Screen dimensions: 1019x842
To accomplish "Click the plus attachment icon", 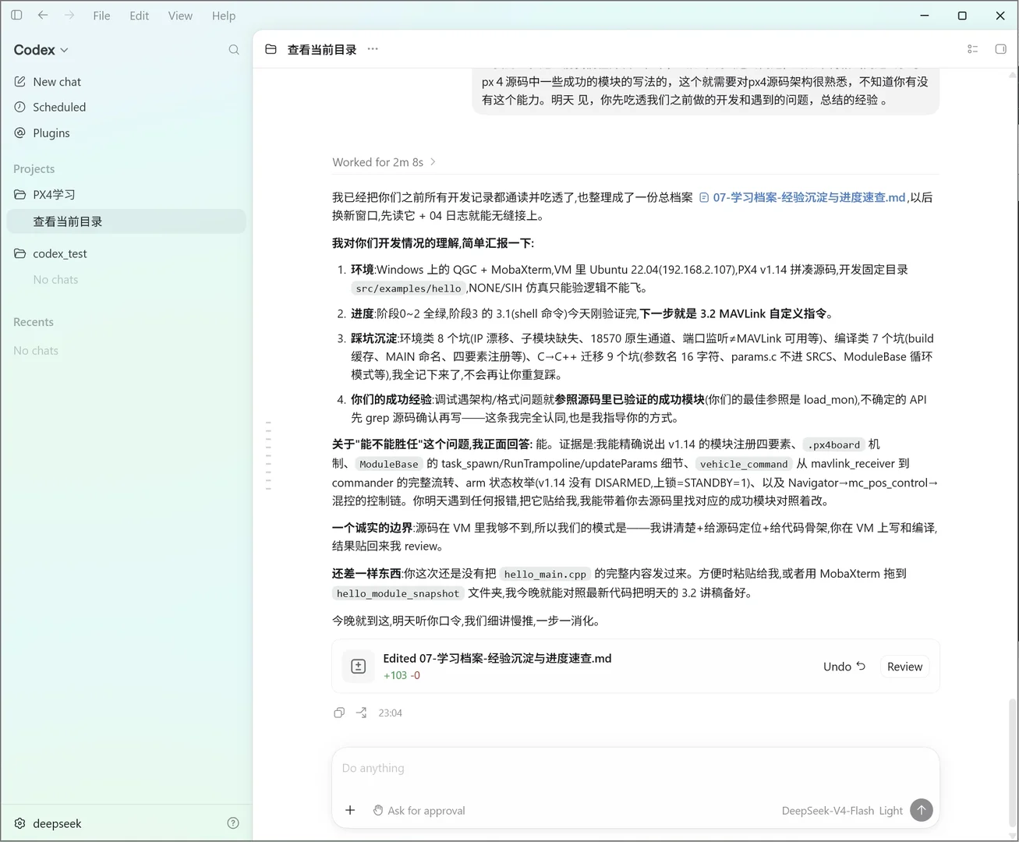I will point(350,811).
